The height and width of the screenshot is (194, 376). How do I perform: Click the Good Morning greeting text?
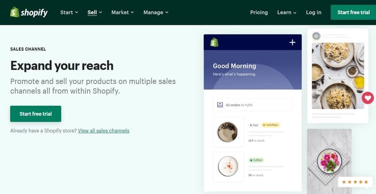coord(234,66)
